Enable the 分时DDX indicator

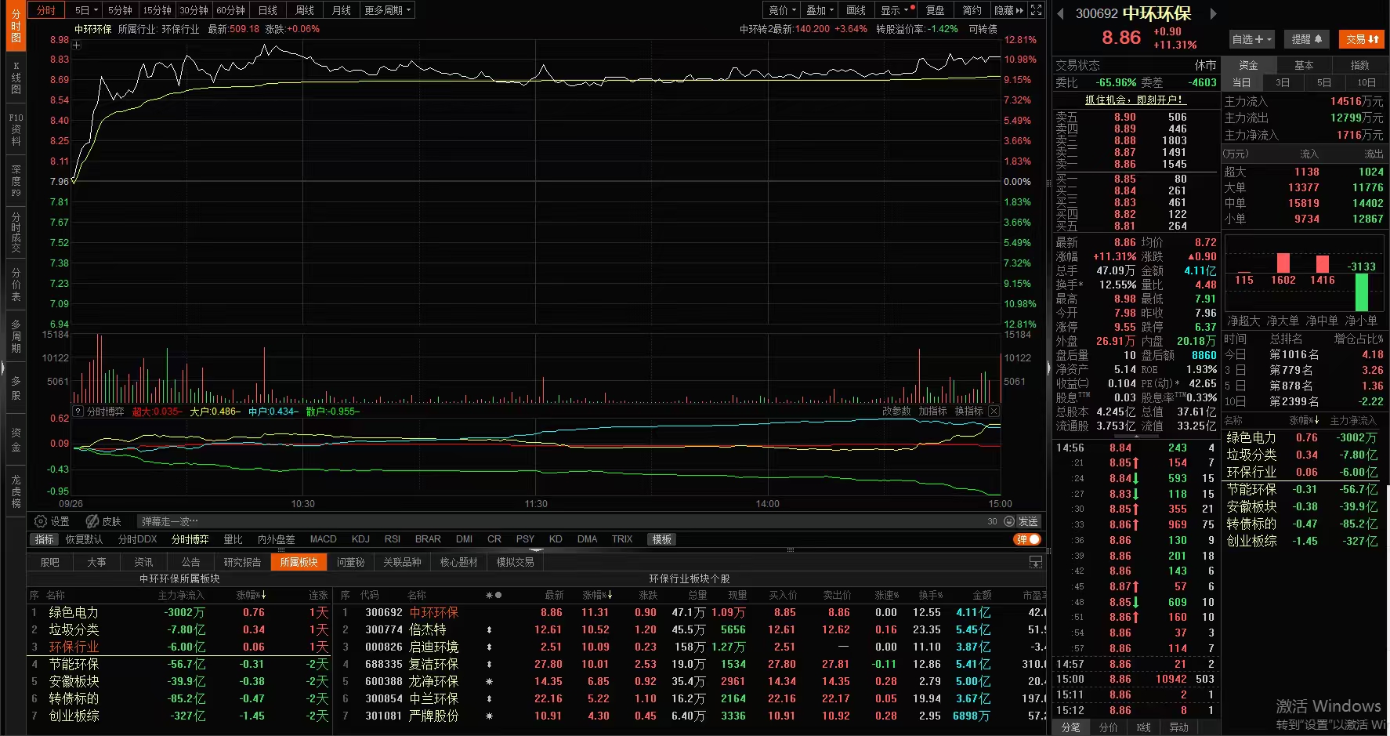tap(138, 539)
